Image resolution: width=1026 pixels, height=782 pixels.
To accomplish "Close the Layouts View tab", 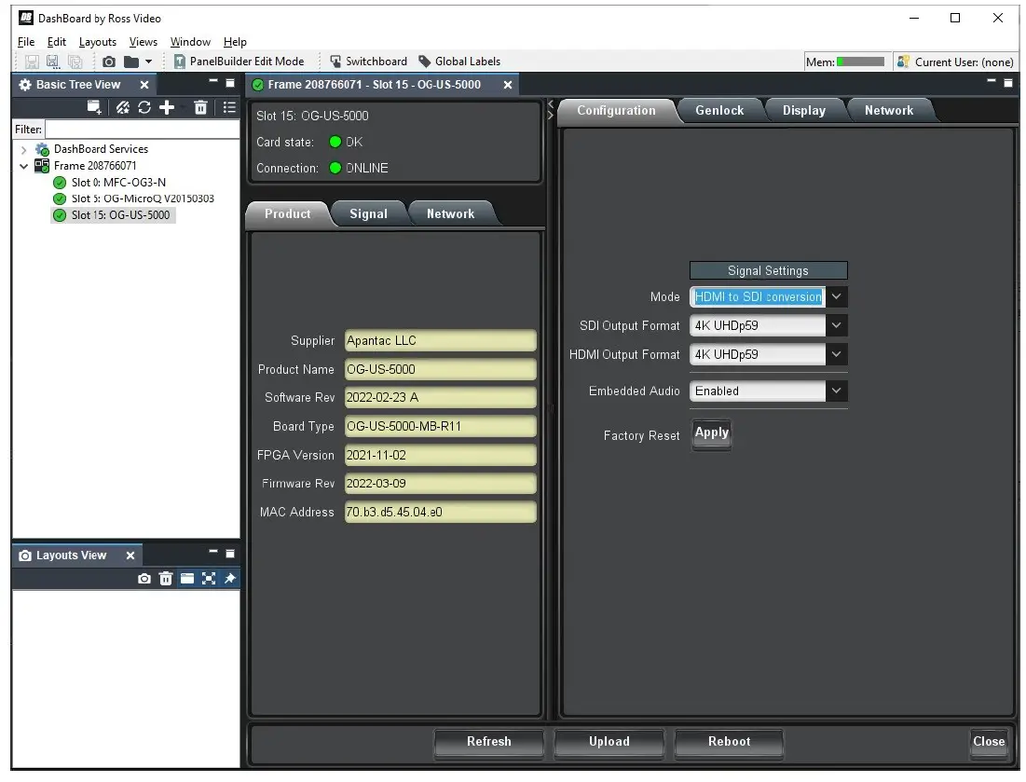I will pyautogui.click(x=130, y=556).
